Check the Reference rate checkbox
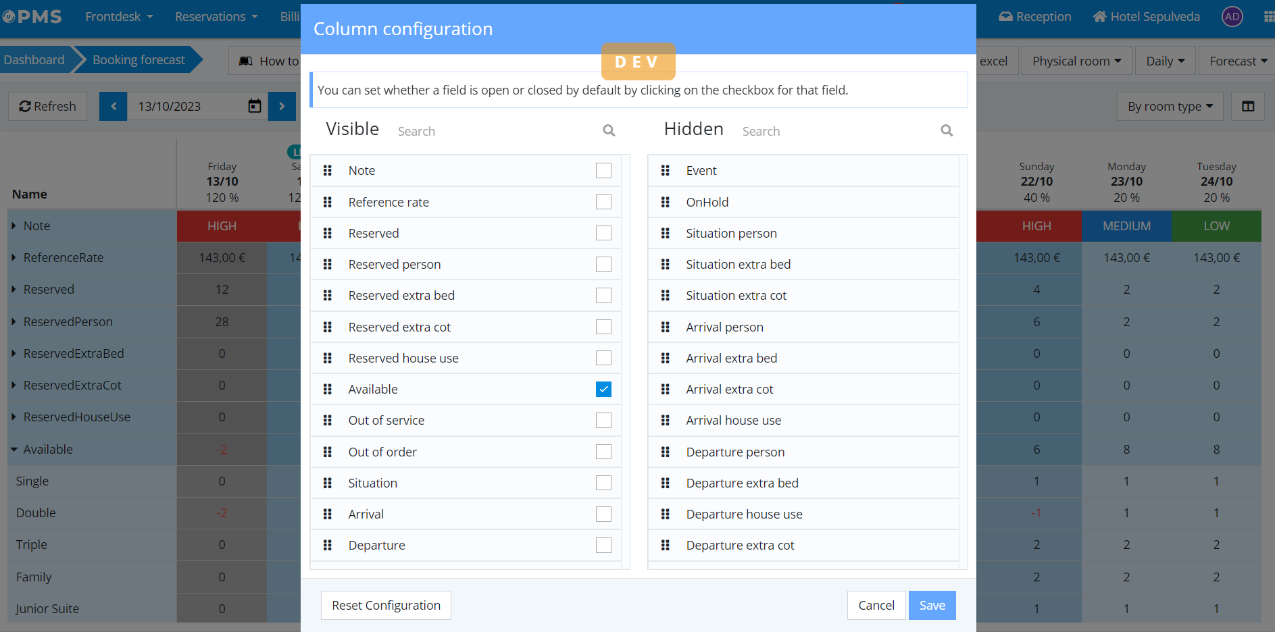 [x=603, y=202]
